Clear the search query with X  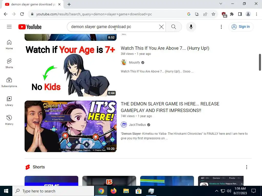(x=161, y=27)
